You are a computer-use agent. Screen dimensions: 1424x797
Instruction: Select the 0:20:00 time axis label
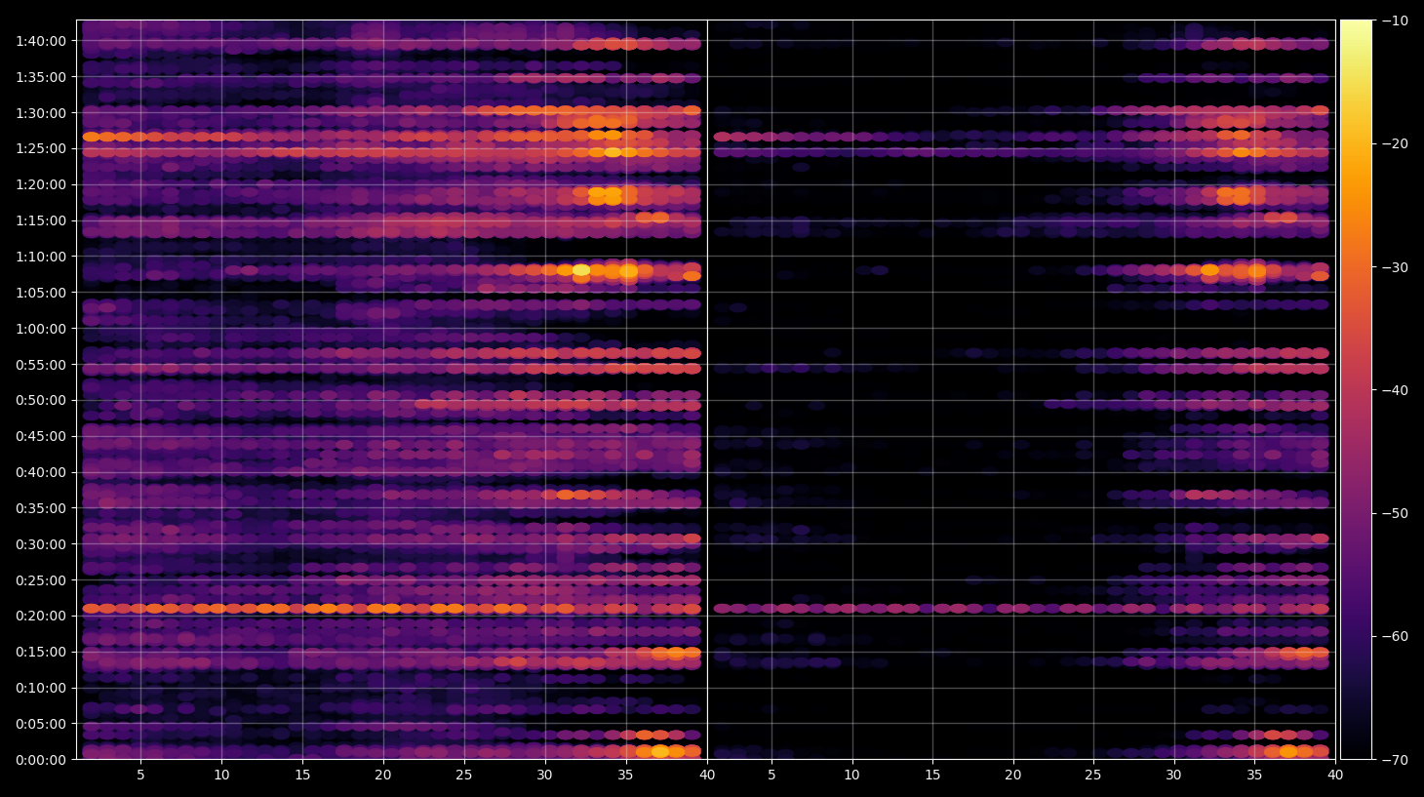point(41,616)
